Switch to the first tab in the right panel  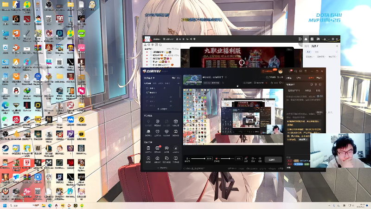coord(288,78)
